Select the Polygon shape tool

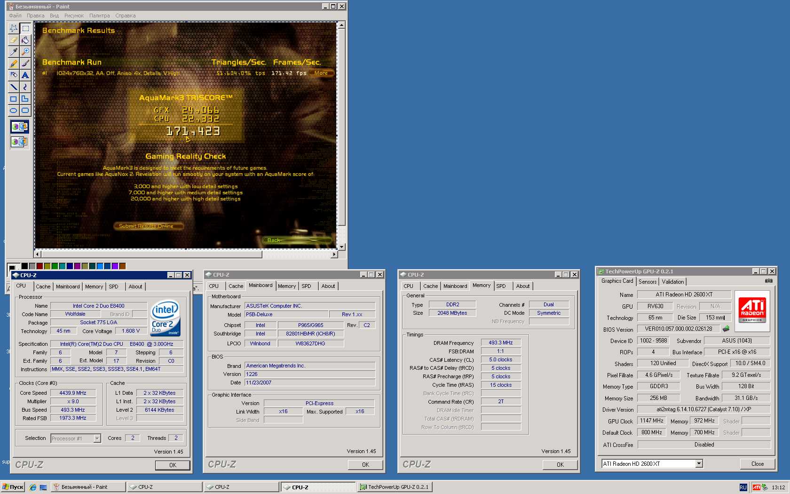[25, 99]
